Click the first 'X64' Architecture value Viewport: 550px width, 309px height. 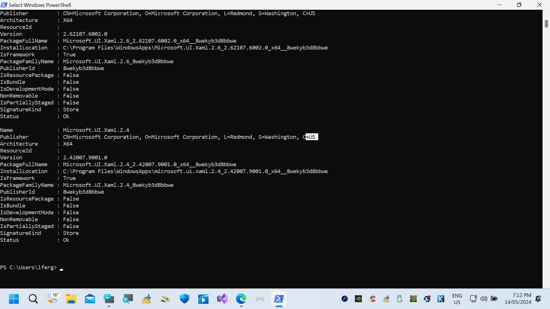68,20
